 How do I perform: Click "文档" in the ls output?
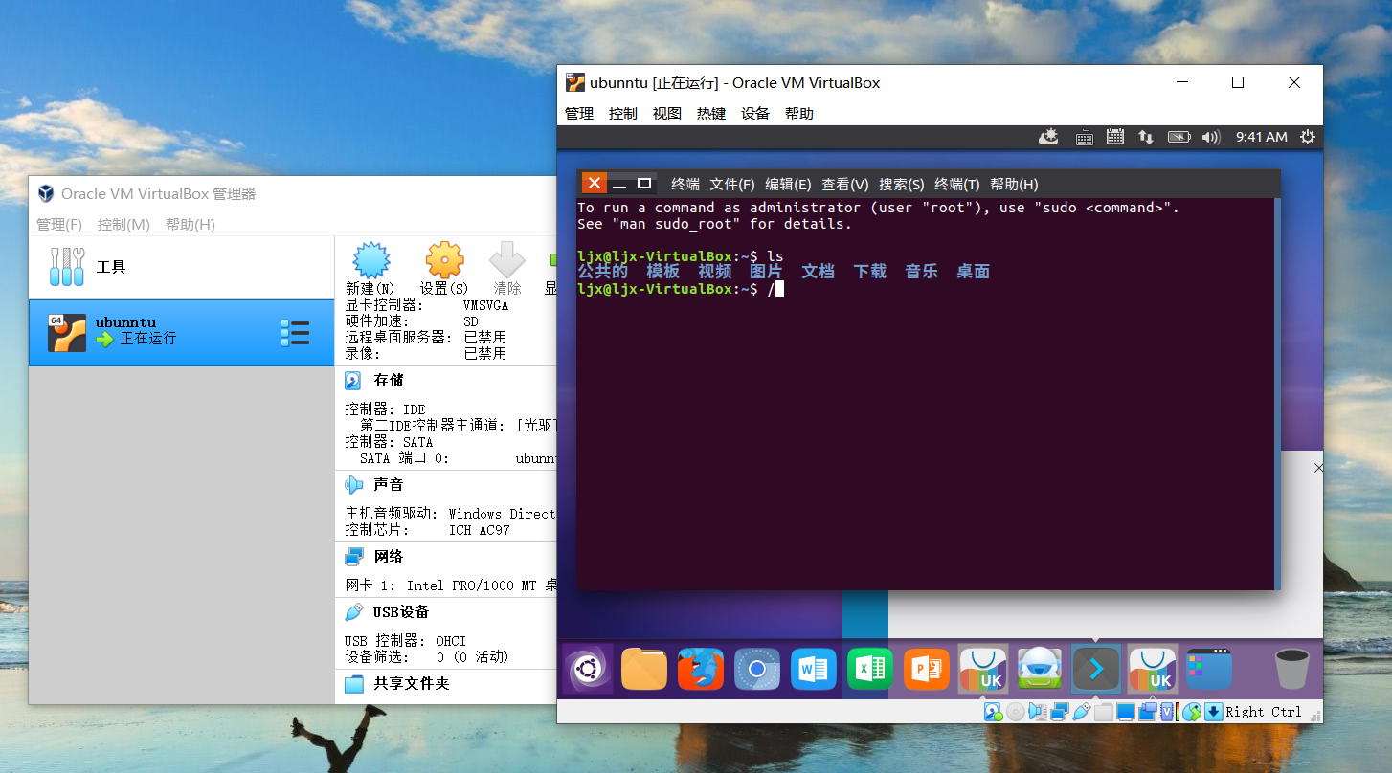pos(819,272)
